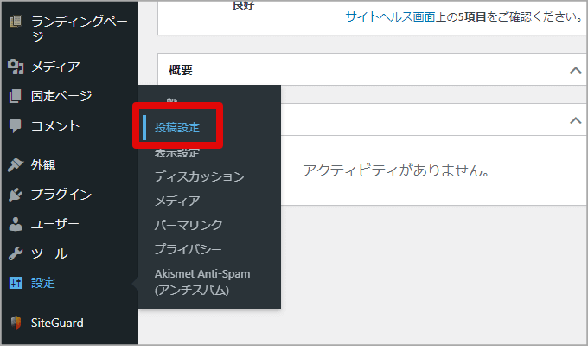Collapse the 概要 panel with its chevron
The height and width of the screenshot is (346, 588).
576,70
